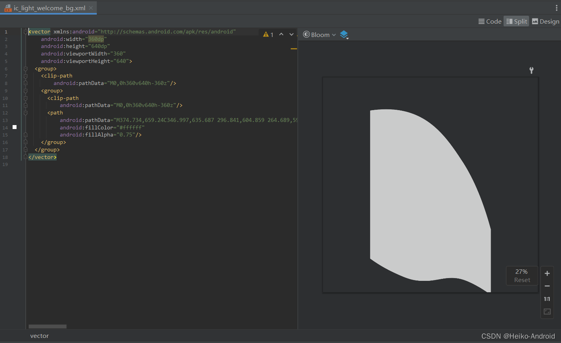Viewport: 561px width, 343px height.
Task: Switch editor to Design-only view
Action: (545, 22)
